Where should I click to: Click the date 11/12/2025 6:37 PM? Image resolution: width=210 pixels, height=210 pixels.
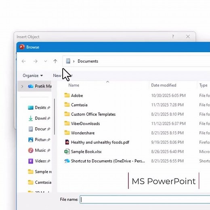(168, 124)
